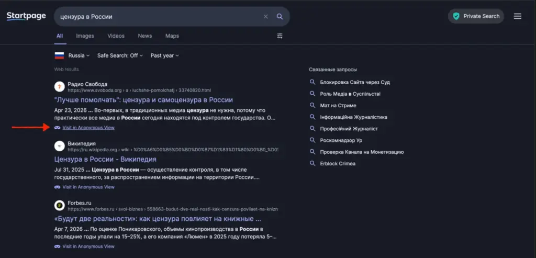Visit Радио Свобода result in Anonymous View

(x=88, y=128)
